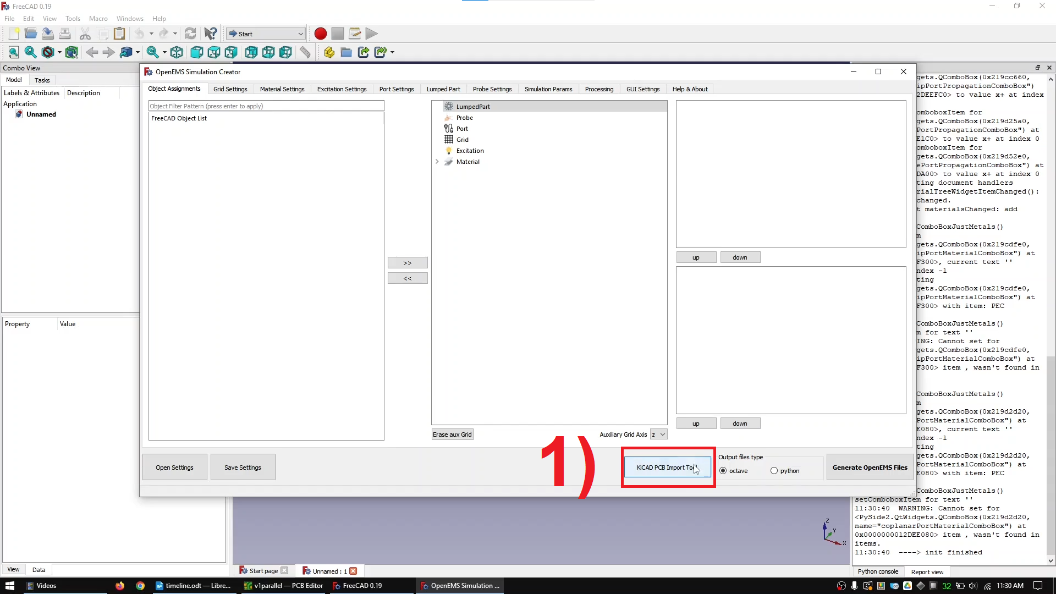Click the Measure distance tool

[x=305, y=52]
